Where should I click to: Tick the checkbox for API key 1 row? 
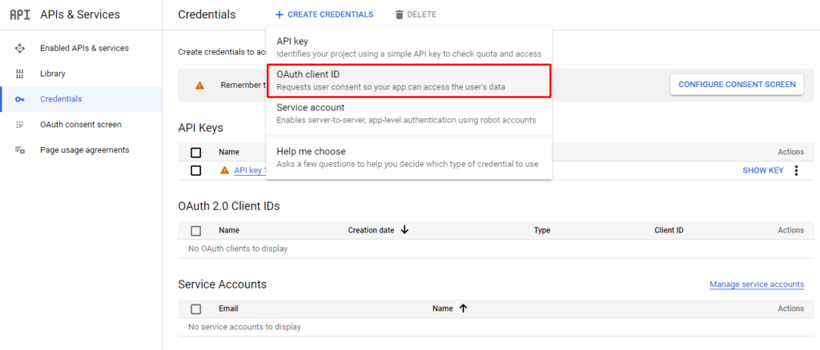coord(196,170)
